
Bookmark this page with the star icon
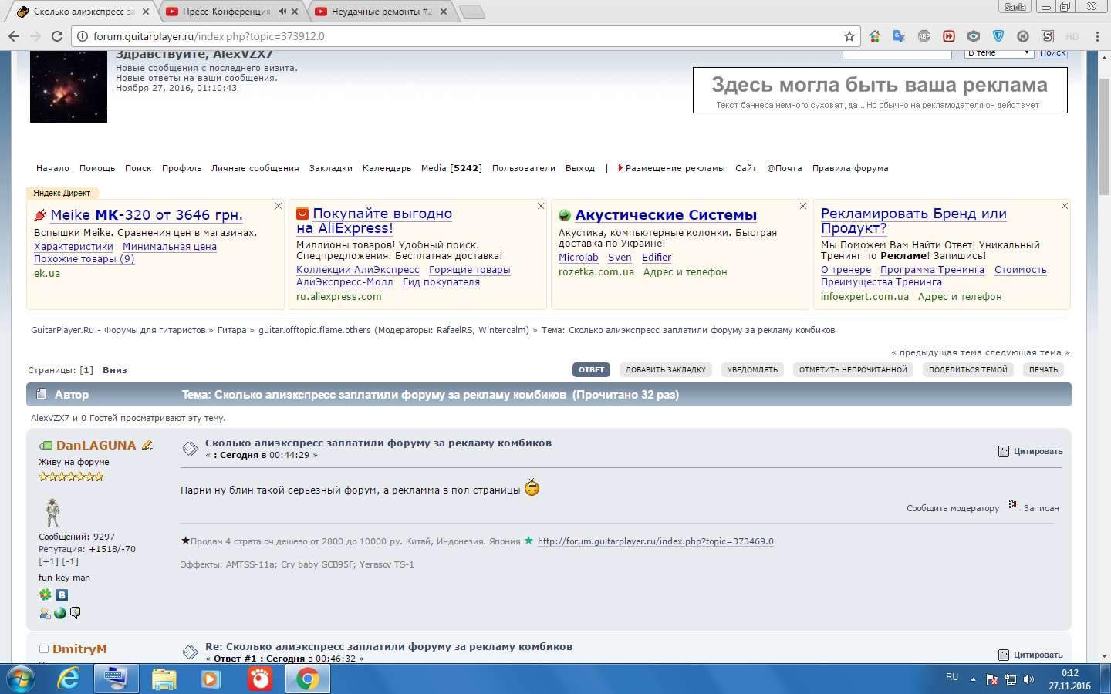point(849,36)
